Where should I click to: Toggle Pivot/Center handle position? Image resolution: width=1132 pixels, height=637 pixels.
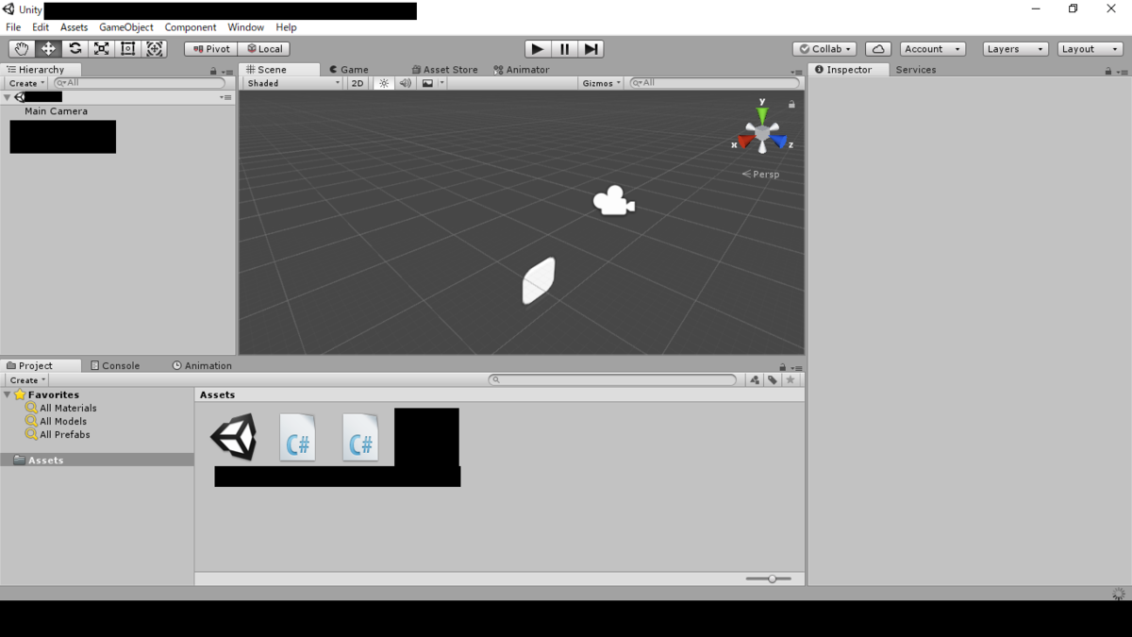[211, 49]
